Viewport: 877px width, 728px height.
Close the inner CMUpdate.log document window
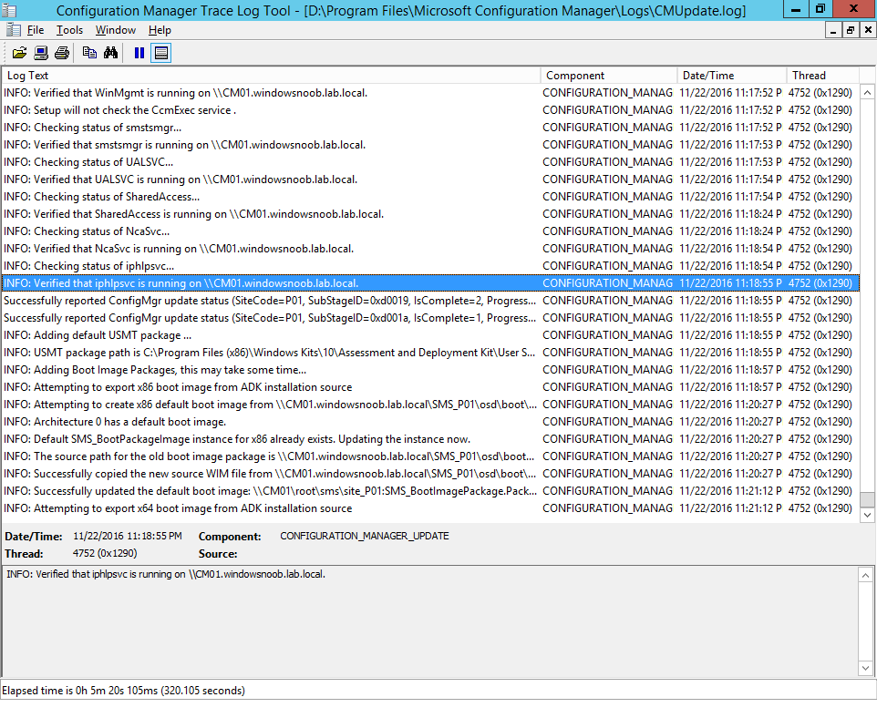(868, 30)
